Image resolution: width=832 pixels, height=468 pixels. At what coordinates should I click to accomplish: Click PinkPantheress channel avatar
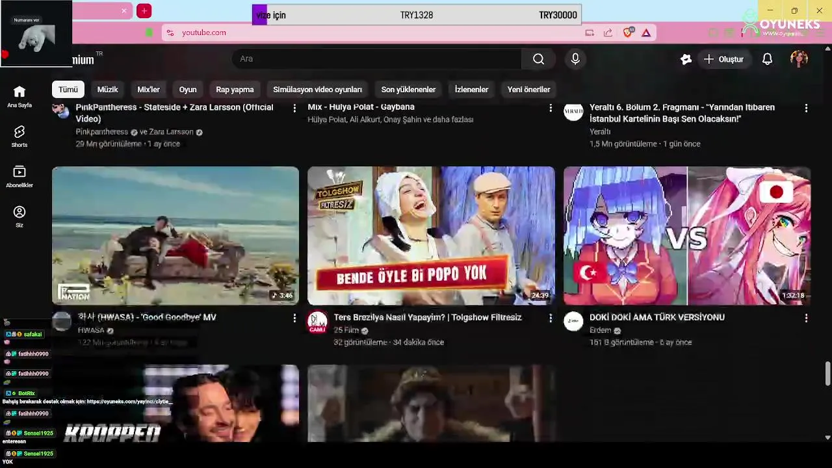tap(62, 110)
